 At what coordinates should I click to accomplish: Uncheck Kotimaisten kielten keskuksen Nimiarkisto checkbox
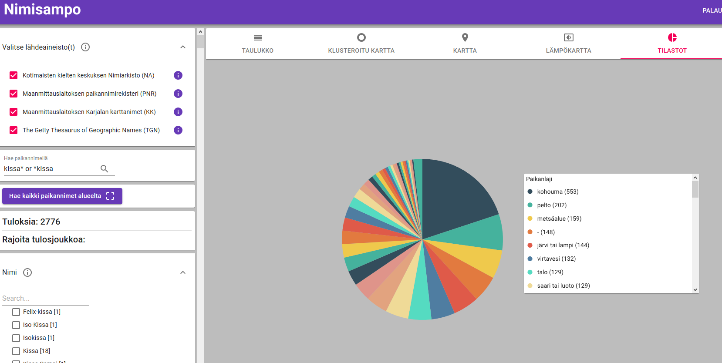point(14,75)
